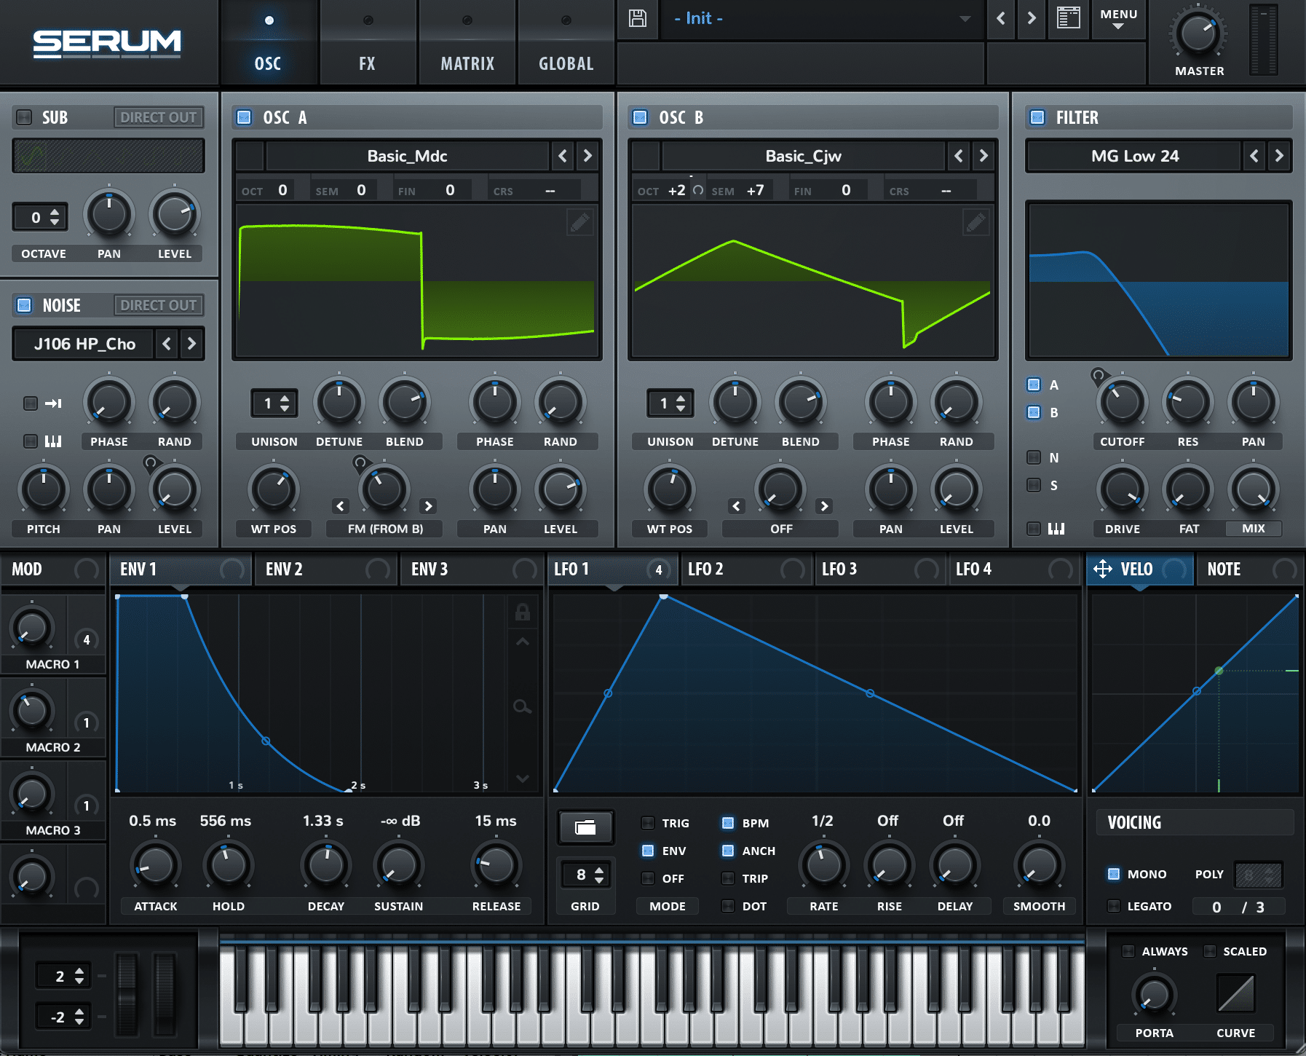The width and height of the screenshot is (1306, 1056).
Task: Open the MG Low 24 filter type list
Action: coord(1134,156)
